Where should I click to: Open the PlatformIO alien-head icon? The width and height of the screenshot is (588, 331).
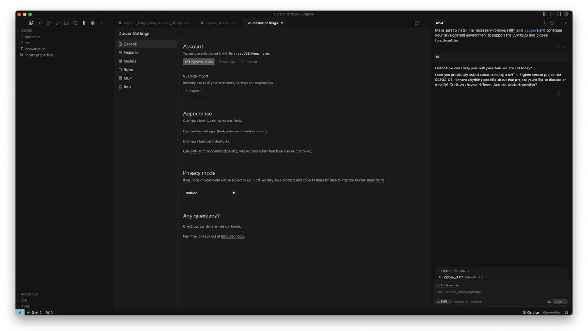click(x=92, y=23)
